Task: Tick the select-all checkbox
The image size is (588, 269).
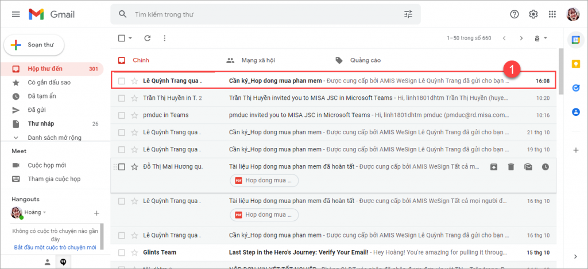Action: point(122,38)
